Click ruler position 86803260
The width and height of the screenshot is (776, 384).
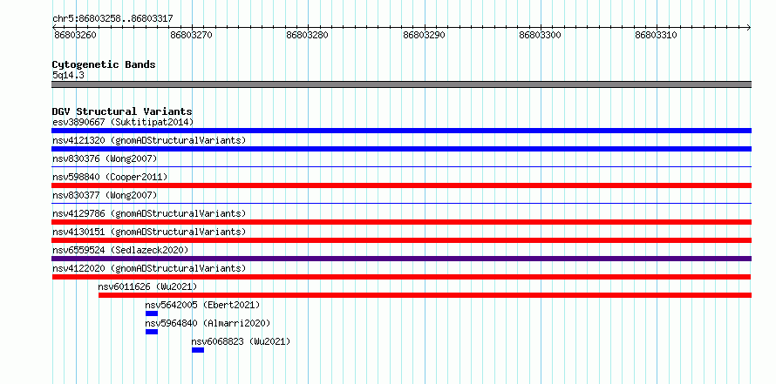75,36
